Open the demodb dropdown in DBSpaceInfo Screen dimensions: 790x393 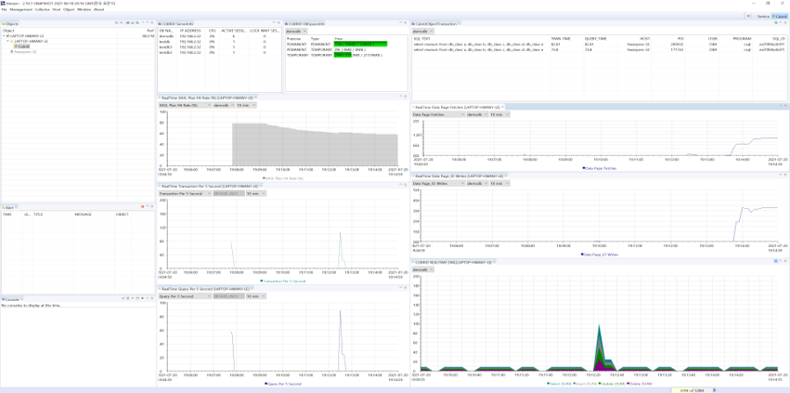[296, 31]
